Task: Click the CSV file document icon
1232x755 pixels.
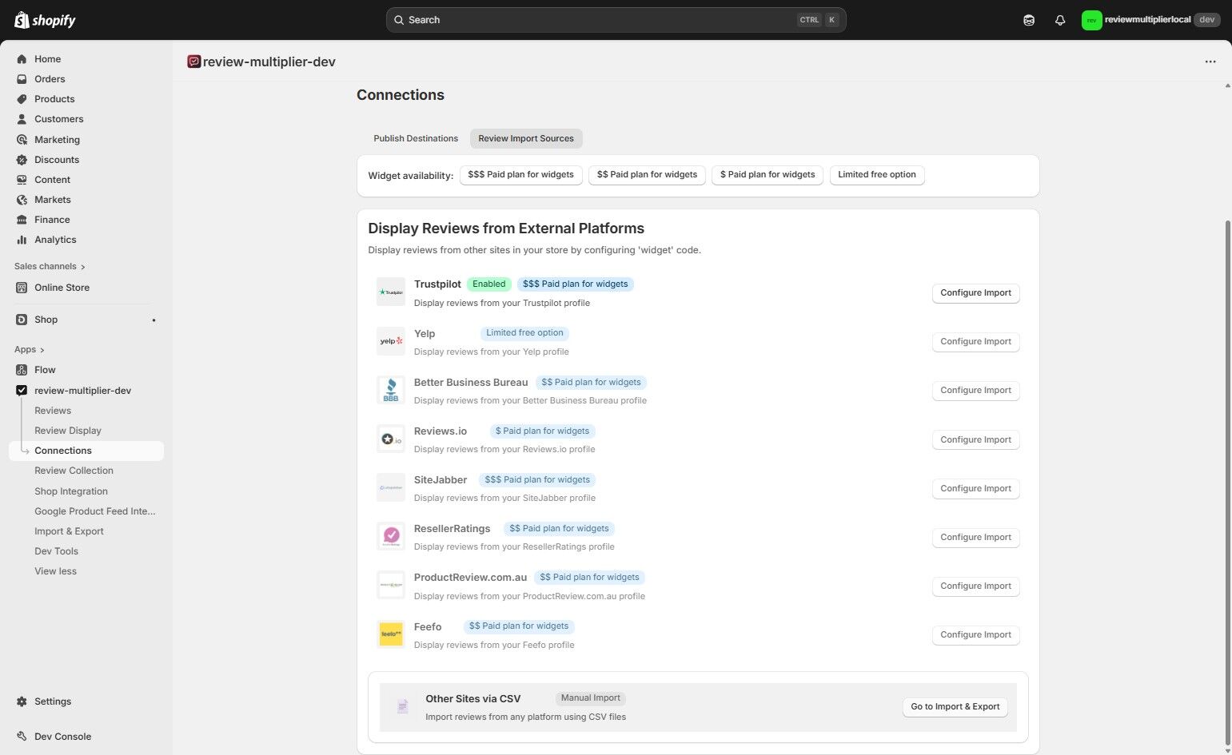Action: 402,707
